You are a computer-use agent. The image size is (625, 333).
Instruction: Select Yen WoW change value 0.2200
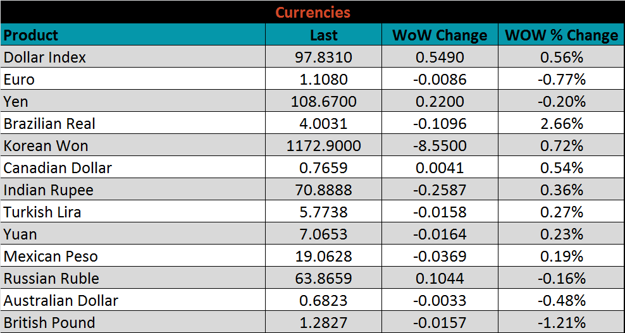click(x=440, y=102)
